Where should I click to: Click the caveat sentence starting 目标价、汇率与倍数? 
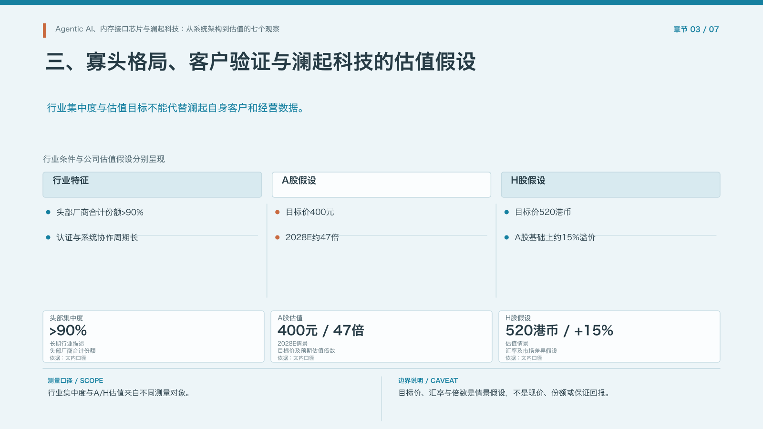coord(505,393)
